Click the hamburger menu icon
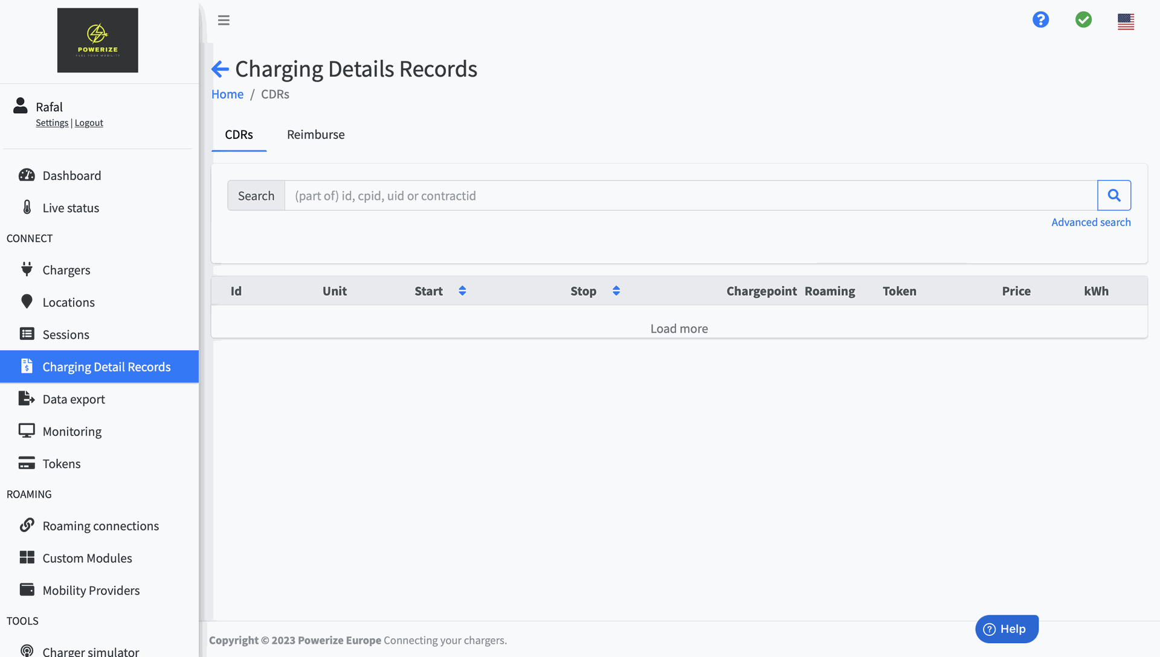This screenshot has width=1160, height=657. point(224,20)
